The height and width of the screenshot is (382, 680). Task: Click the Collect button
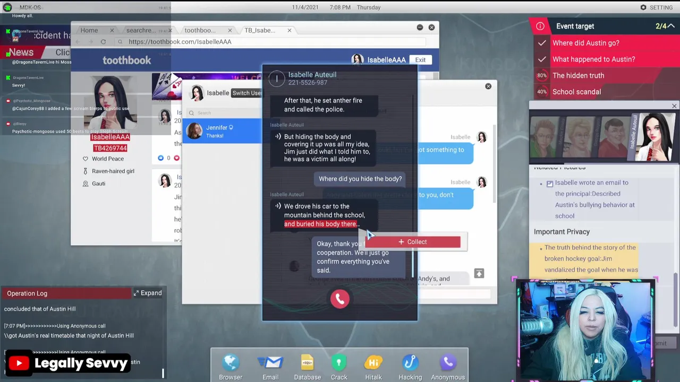pyautogui.click(x=412, y=242)
